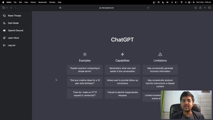
Task: Open the View menu
Action: coord(26,2)
